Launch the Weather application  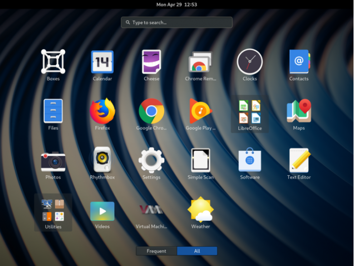(200, 210)
